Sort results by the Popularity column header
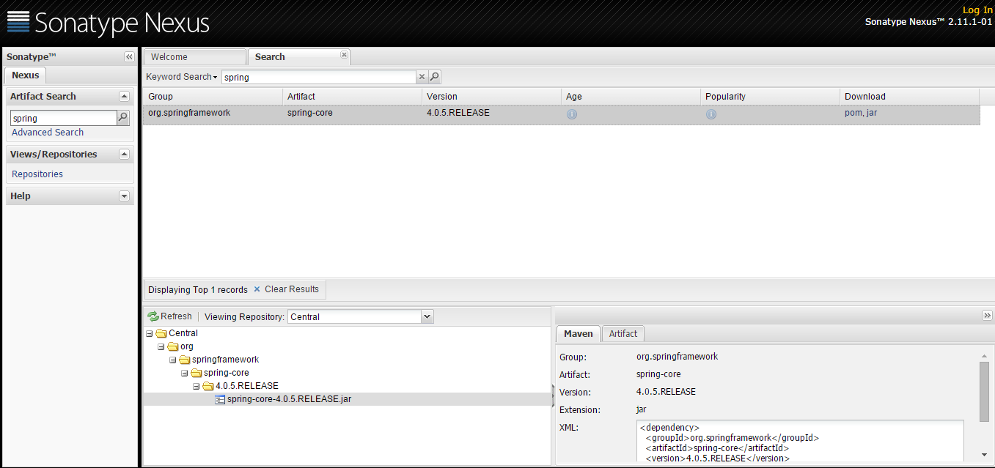 [x=770, y=96]
